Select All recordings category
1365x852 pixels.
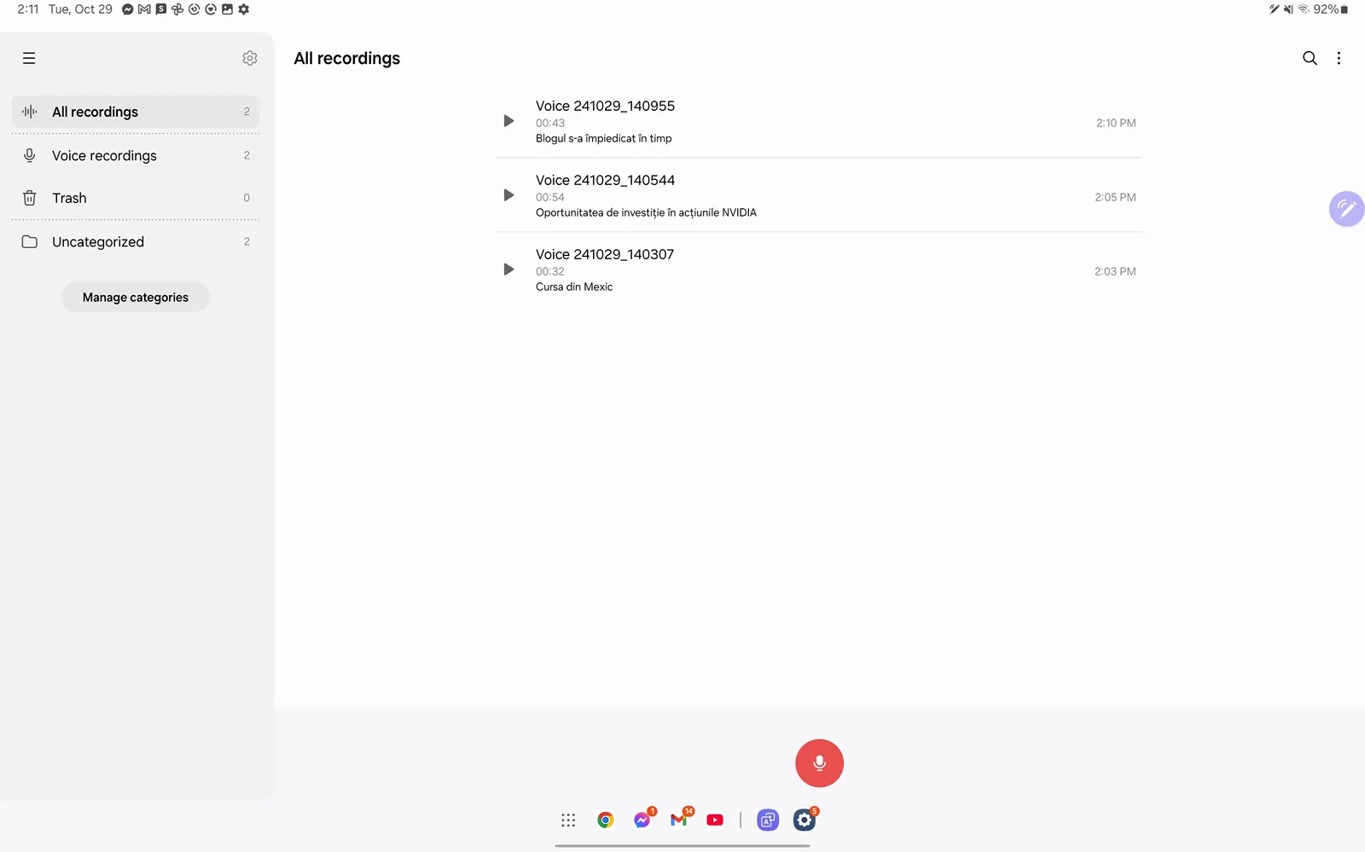[136, 112]
